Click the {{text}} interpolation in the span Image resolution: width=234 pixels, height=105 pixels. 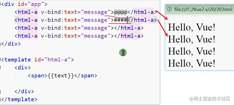point(61,76)
